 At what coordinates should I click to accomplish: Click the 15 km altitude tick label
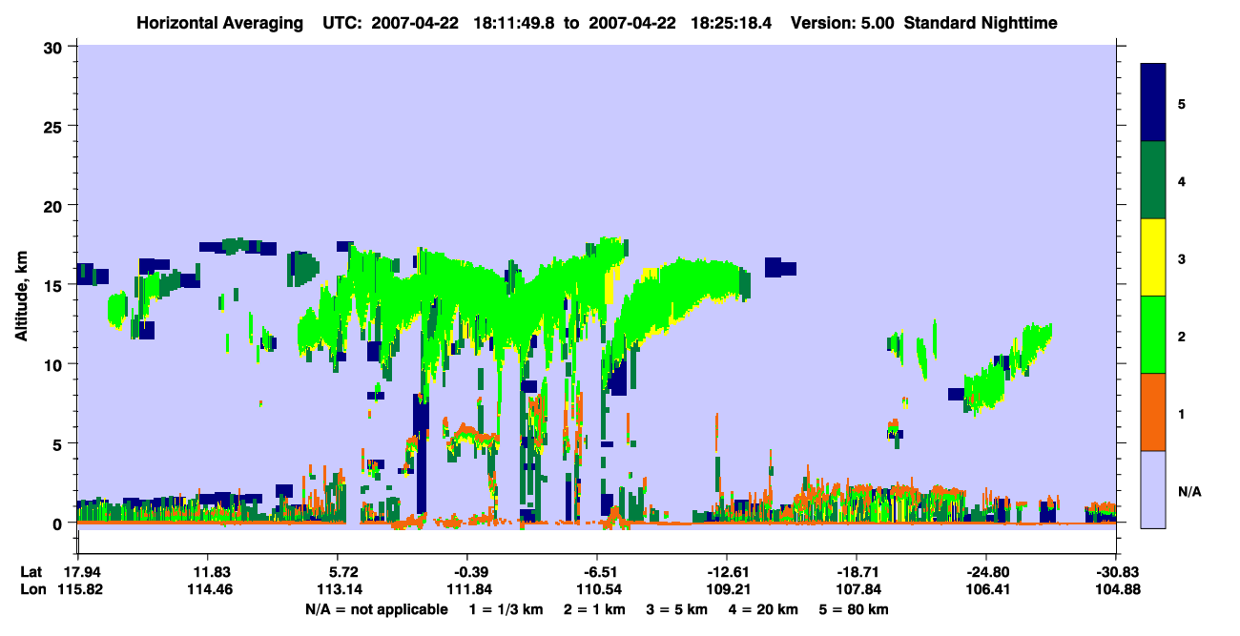[55, 285]
